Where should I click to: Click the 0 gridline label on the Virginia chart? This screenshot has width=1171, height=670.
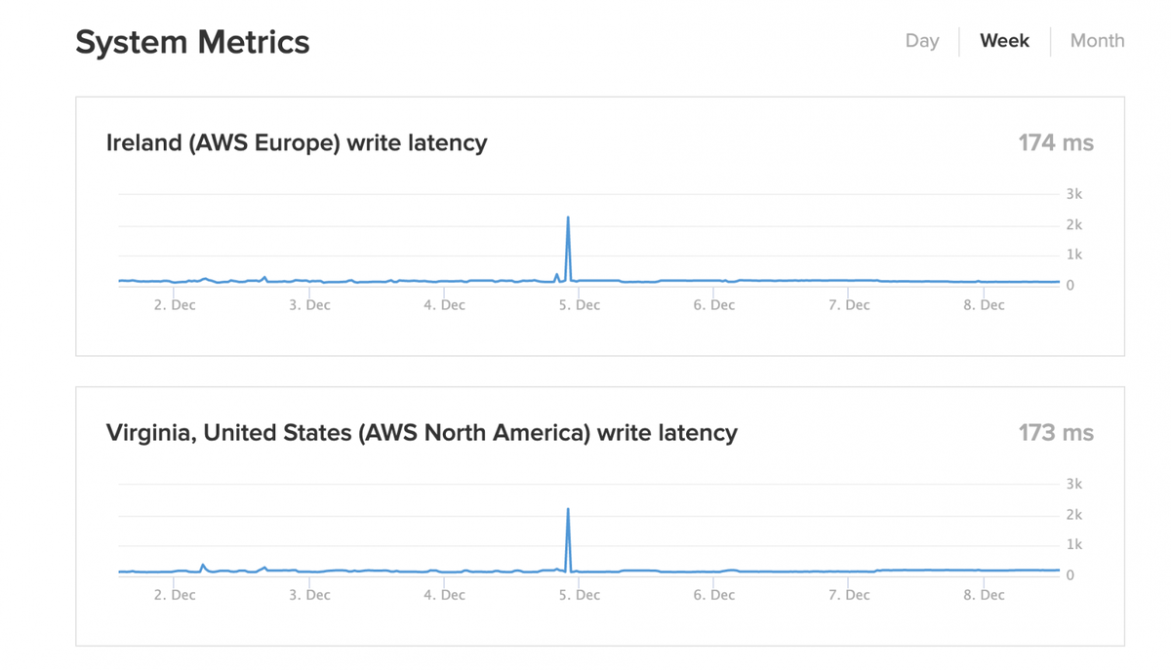1070,575
